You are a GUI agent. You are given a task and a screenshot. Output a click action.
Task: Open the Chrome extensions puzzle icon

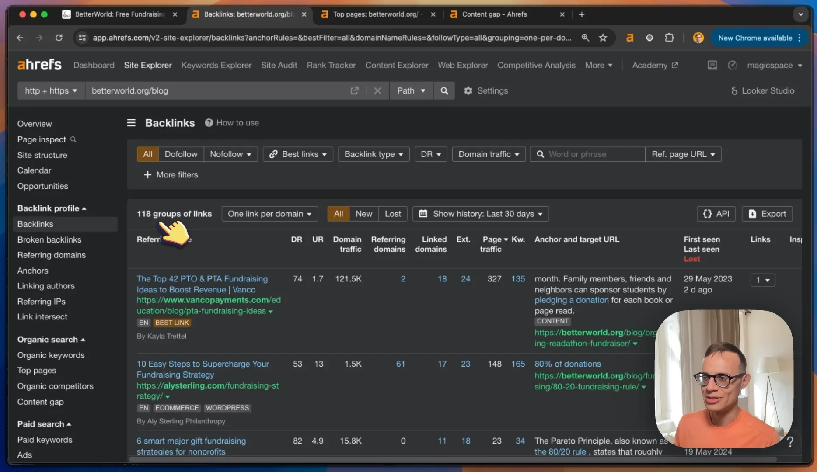669,38
